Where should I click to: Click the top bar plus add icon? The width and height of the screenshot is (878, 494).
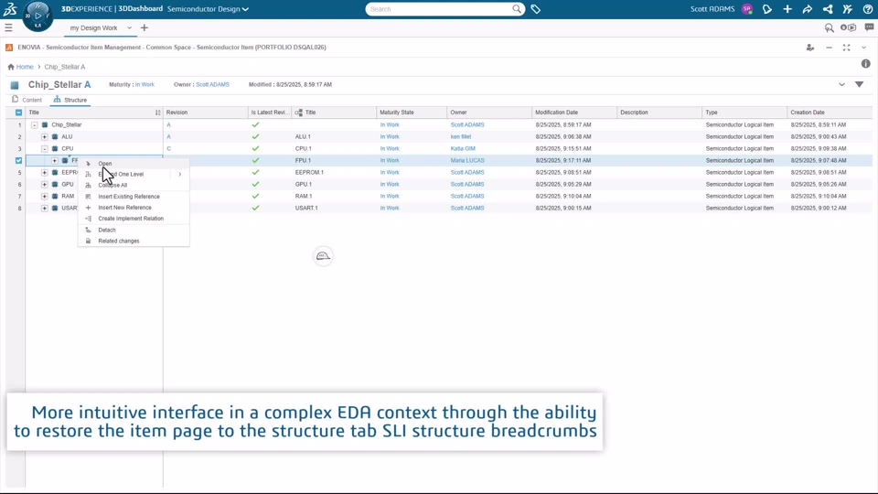click(787, 9)
